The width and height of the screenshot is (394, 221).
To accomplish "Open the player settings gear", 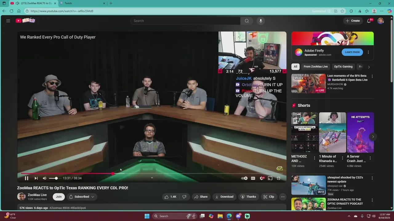I will 262,178.
